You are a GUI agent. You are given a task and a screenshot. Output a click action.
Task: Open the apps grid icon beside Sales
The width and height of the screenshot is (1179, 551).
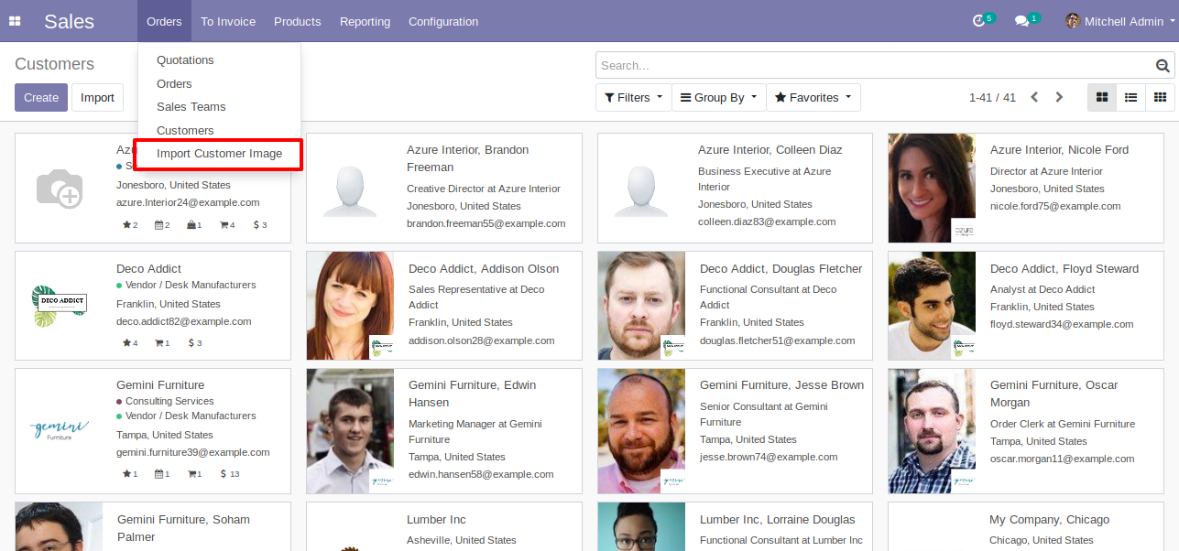pos(15,21)
